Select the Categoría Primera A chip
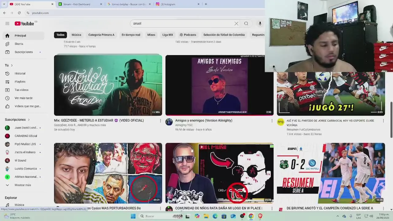 [x=101, y=35]
